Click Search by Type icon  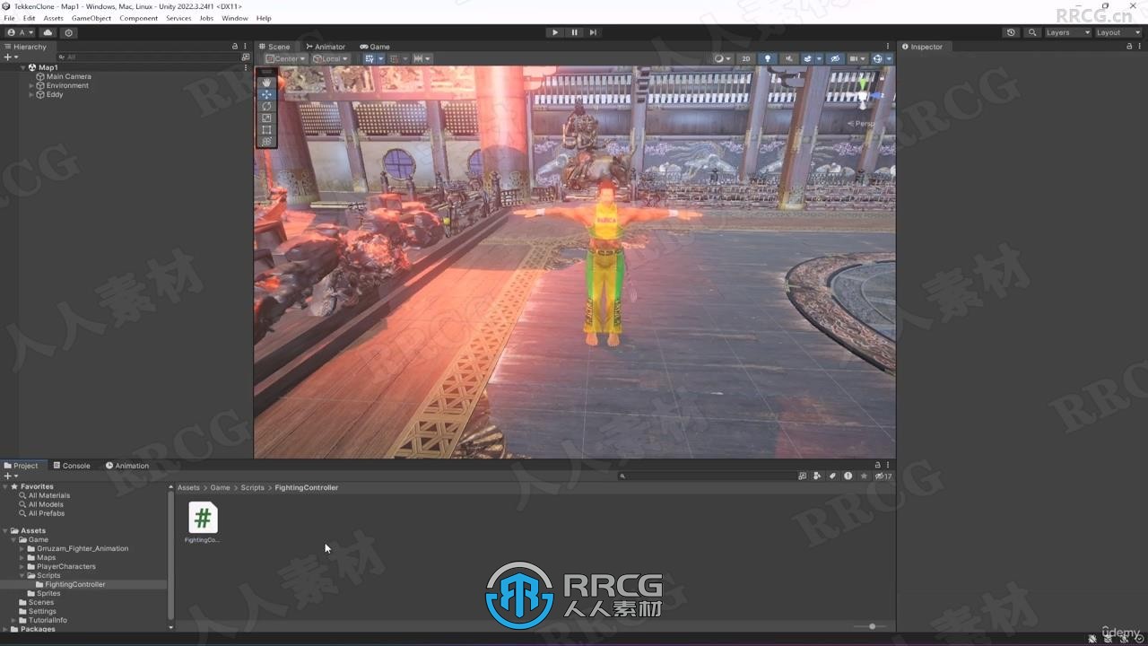(817, 476)
